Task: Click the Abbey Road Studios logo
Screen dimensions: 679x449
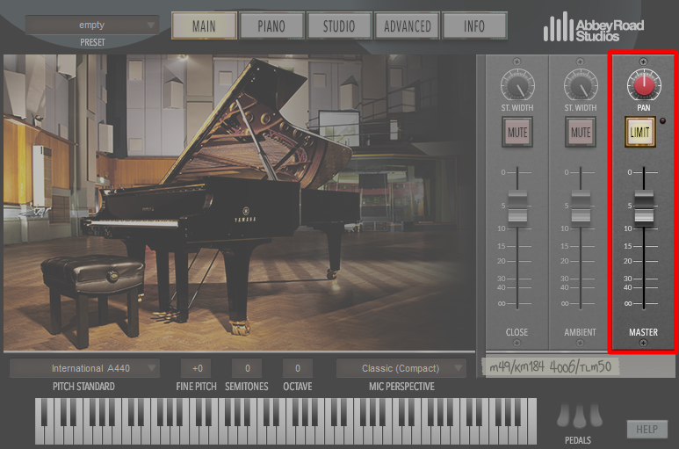Action: [x=593, y=27]
